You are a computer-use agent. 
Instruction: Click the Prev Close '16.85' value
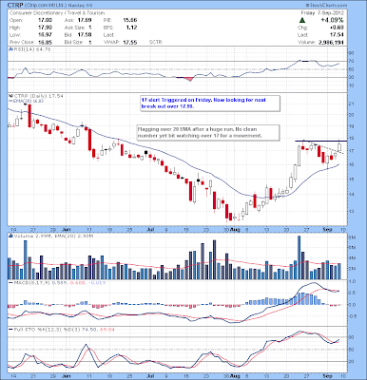(x=45, y=42)
